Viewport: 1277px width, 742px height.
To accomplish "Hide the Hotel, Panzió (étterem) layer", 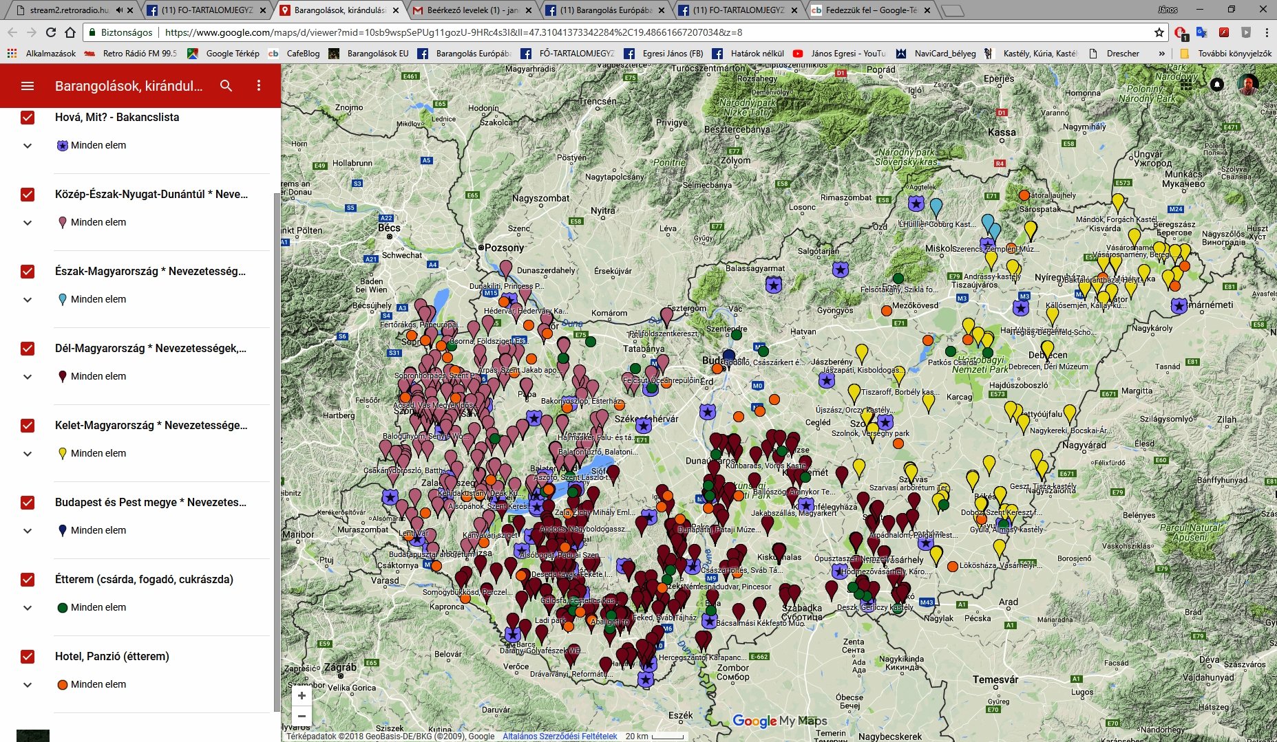I will (x=28, y=657).
